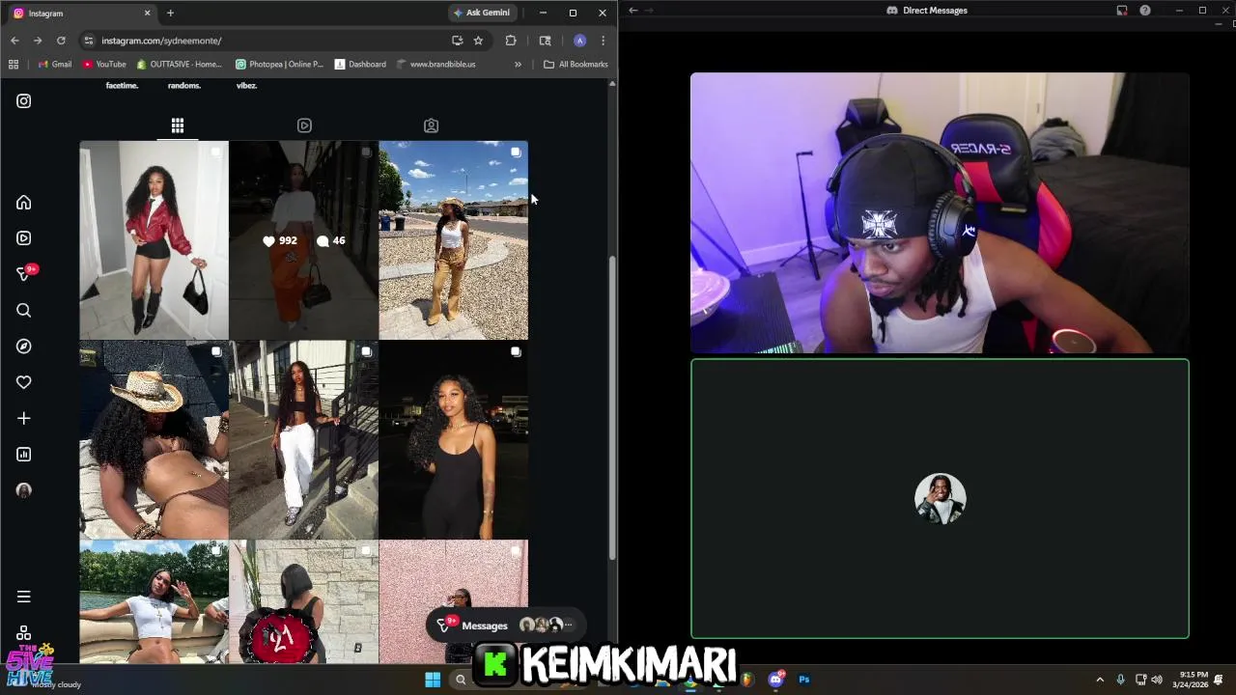Reload the Instagram page
This screenshot has height=695, width=1236.
pos(61,41)
